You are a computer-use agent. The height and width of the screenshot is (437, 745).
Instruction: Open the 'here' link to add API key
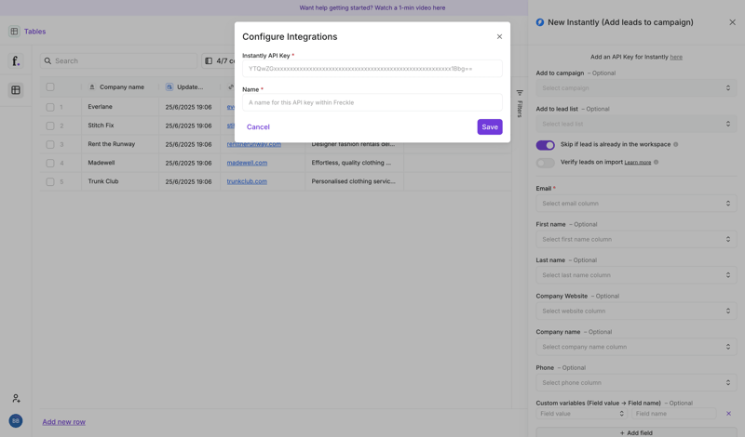point(676,57)
